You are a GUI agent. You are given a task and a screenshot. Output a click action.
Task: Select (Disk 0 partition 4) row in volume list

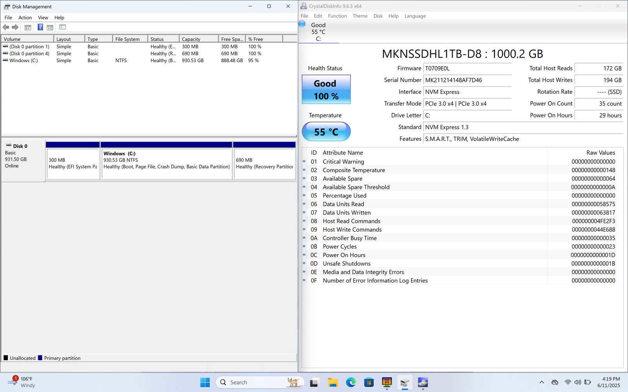coord(148,54)
